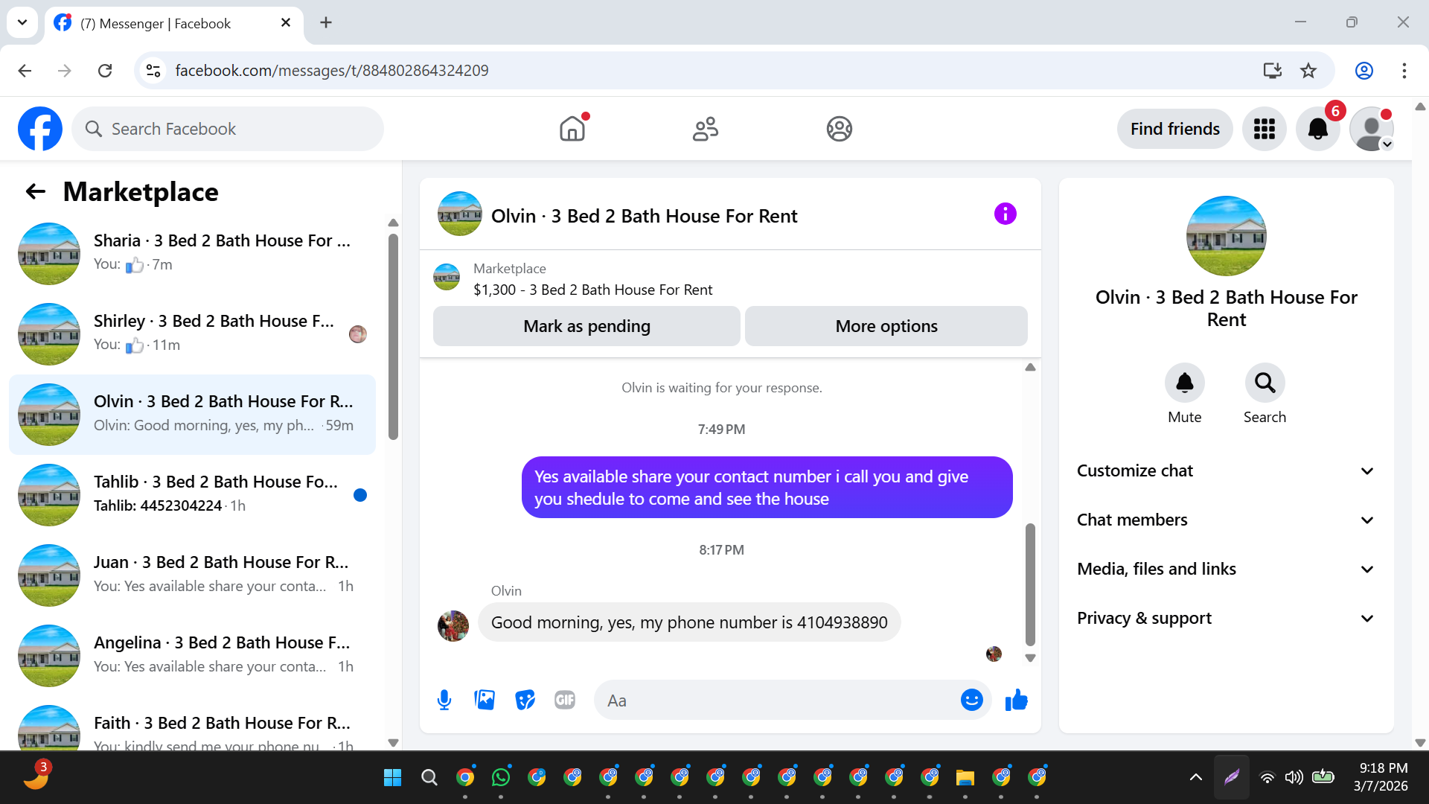1429x804 pixels.
Task: Open Olvin chat header title
Action: (x=644, y=216)
